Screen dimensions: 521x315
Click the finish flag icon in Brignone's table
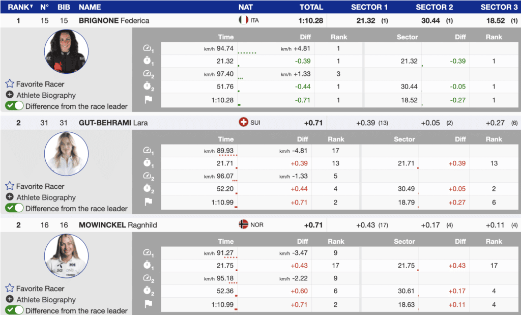(x=148, y=100)
